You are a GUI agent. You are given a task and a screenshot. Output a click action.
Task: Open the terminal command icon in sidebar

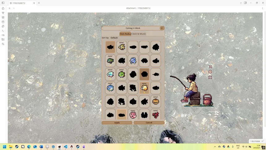pos(3,31)
